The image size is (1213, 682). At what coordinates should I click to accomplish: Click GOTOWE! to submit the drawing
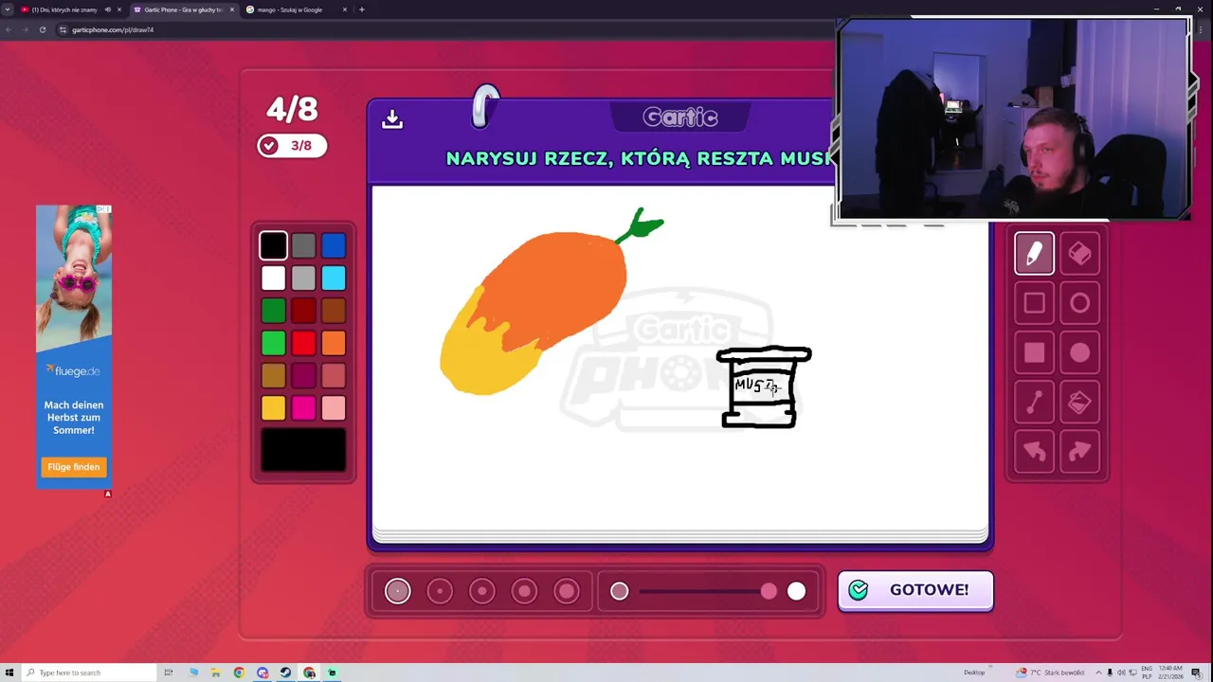coord(915,590)
